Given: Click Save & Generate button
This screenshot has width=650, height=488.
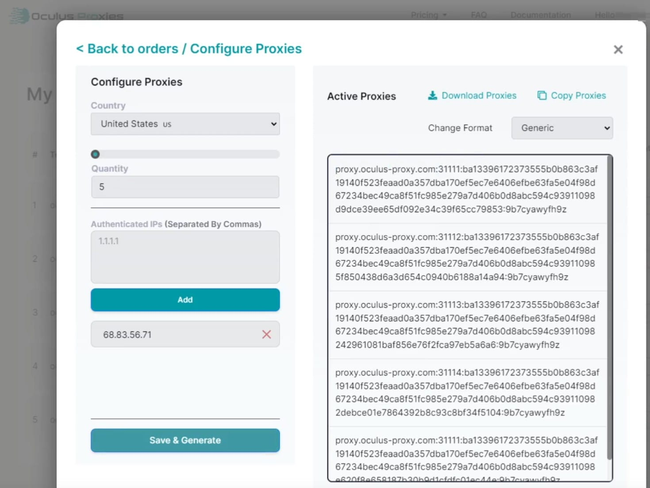Looking at the screenshot, I should 185,440.
